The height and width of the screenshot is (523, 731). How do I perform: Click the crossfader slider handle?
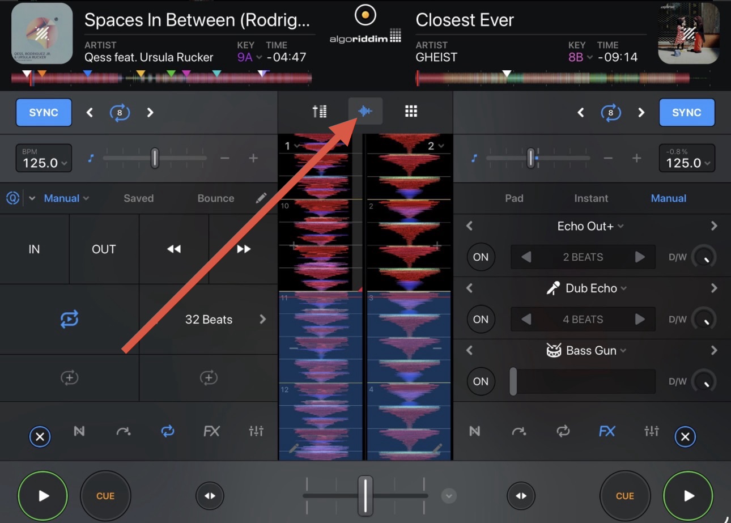(365, 495)
